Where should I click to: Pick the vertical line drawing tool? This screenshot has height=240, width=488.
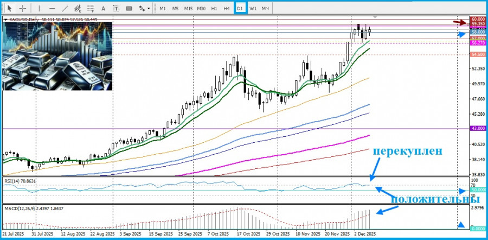coord(38,8)
